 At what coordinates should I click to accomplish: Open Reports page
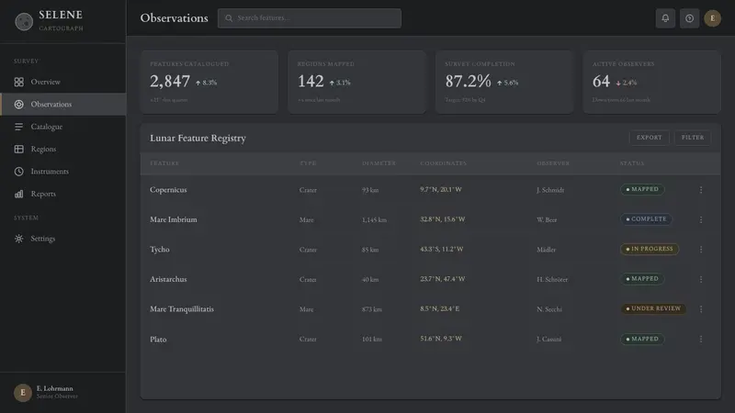[x=62, y=194]
